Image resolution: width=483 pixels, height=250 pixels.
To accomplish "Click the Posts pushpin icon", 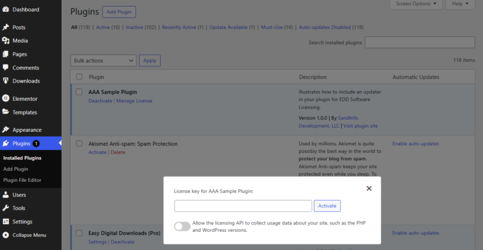I will click(6, 27).
